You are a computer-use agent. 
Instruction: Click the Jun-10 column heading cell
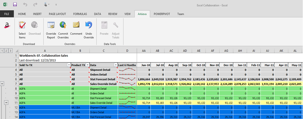point(144,65)
